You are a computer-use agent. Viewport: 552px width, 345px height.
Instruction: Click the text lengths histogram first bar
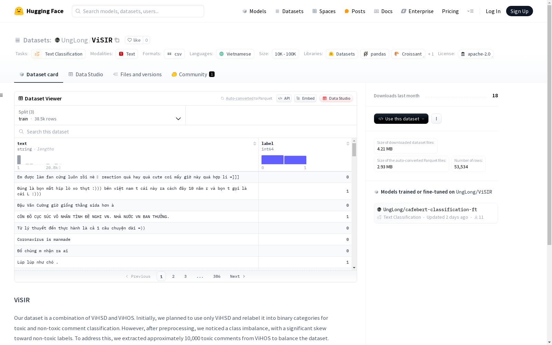click(x=19, y=160)
